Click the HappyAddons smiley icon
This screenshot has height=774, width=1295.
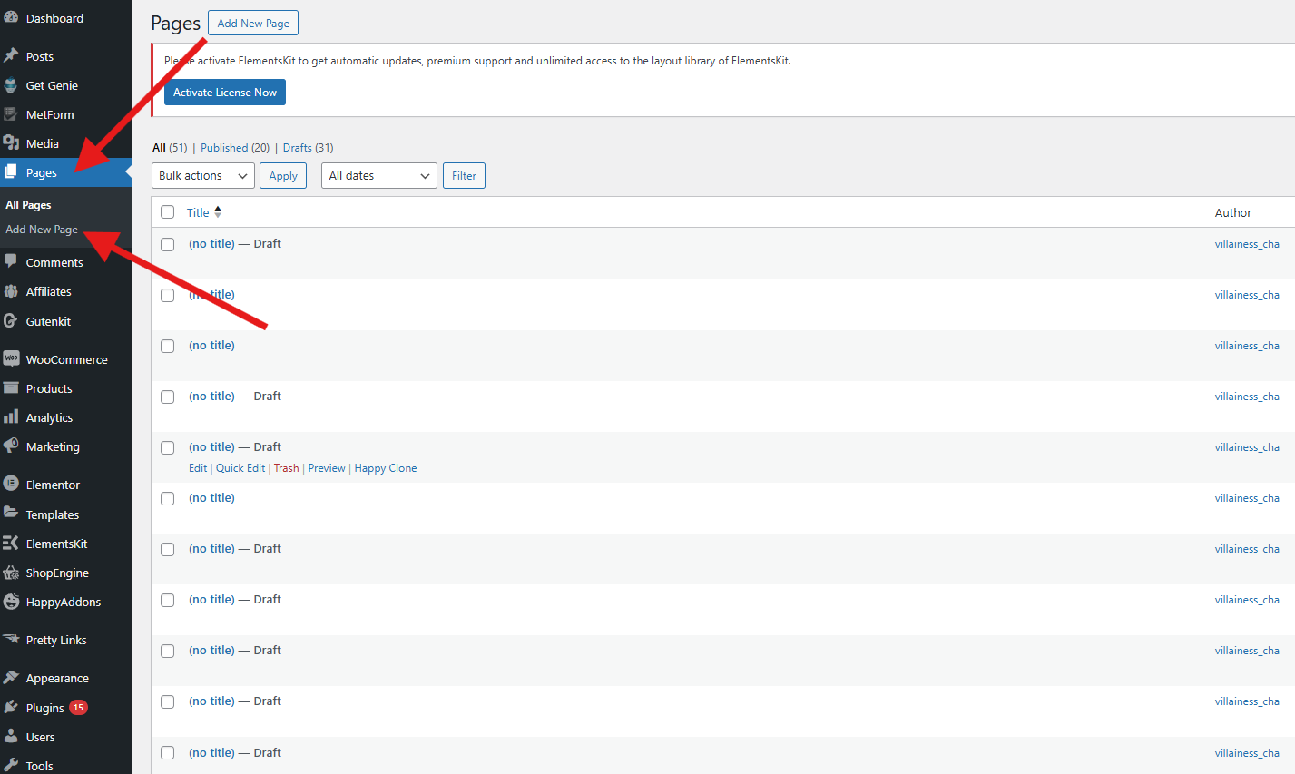pos(11,602)
